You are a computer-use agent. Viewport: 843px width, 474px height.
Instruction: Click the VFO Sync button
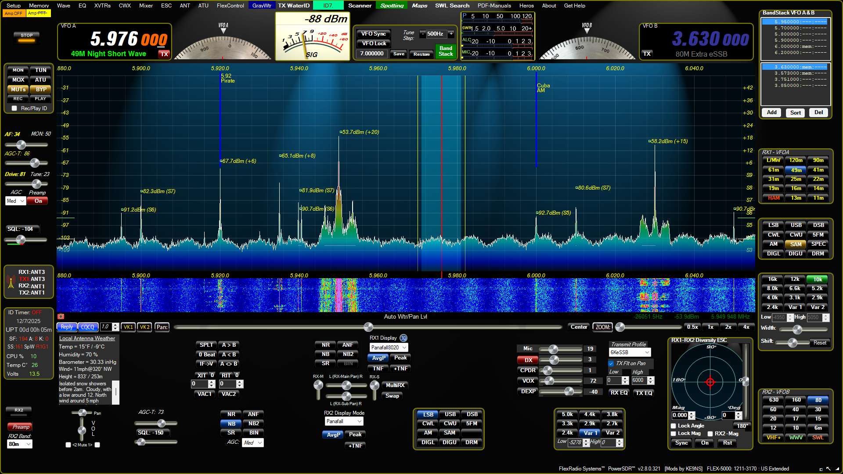(373, 34)
